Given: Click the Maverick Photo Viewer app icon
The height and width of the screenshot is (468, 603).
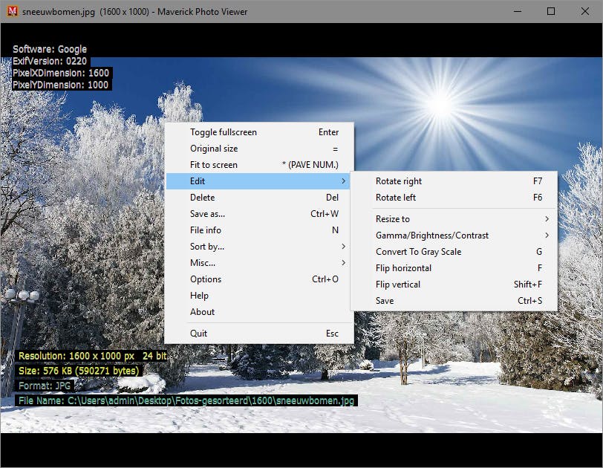Looking at the screenshot, I should click(x=13, y=11).
